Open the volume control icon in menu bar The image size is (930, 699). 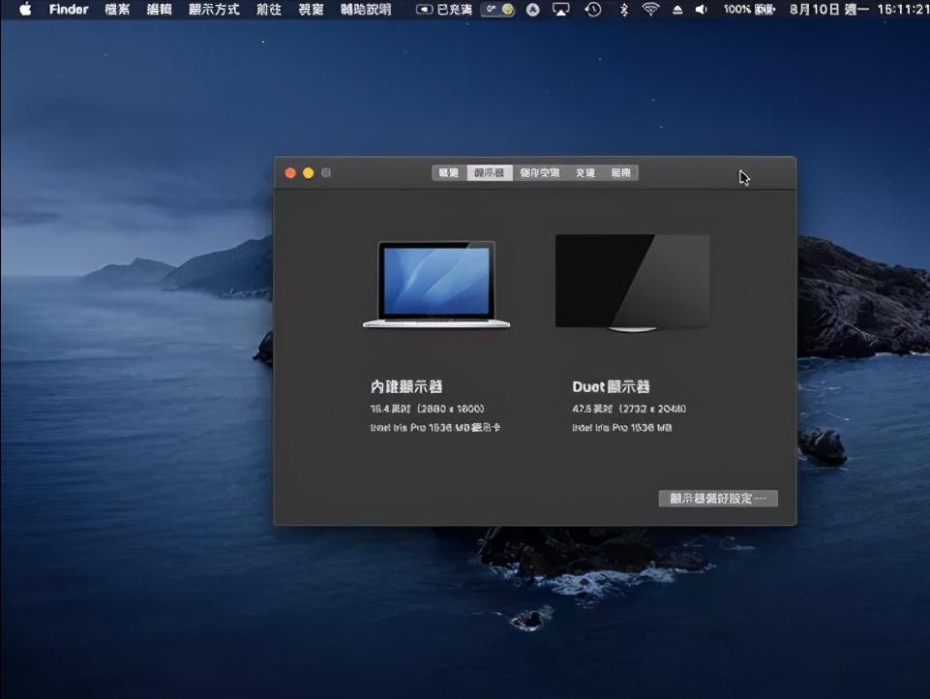704,10
